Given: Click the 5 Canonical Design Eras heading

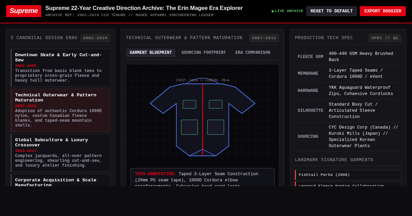Looking at the screenshot, I should click(44, 38).
